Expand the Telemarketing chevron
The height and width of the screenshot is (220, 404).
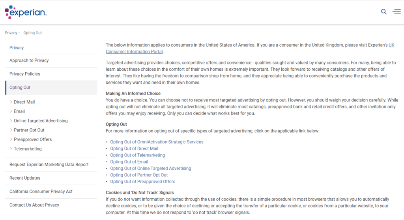coord(11,149)
